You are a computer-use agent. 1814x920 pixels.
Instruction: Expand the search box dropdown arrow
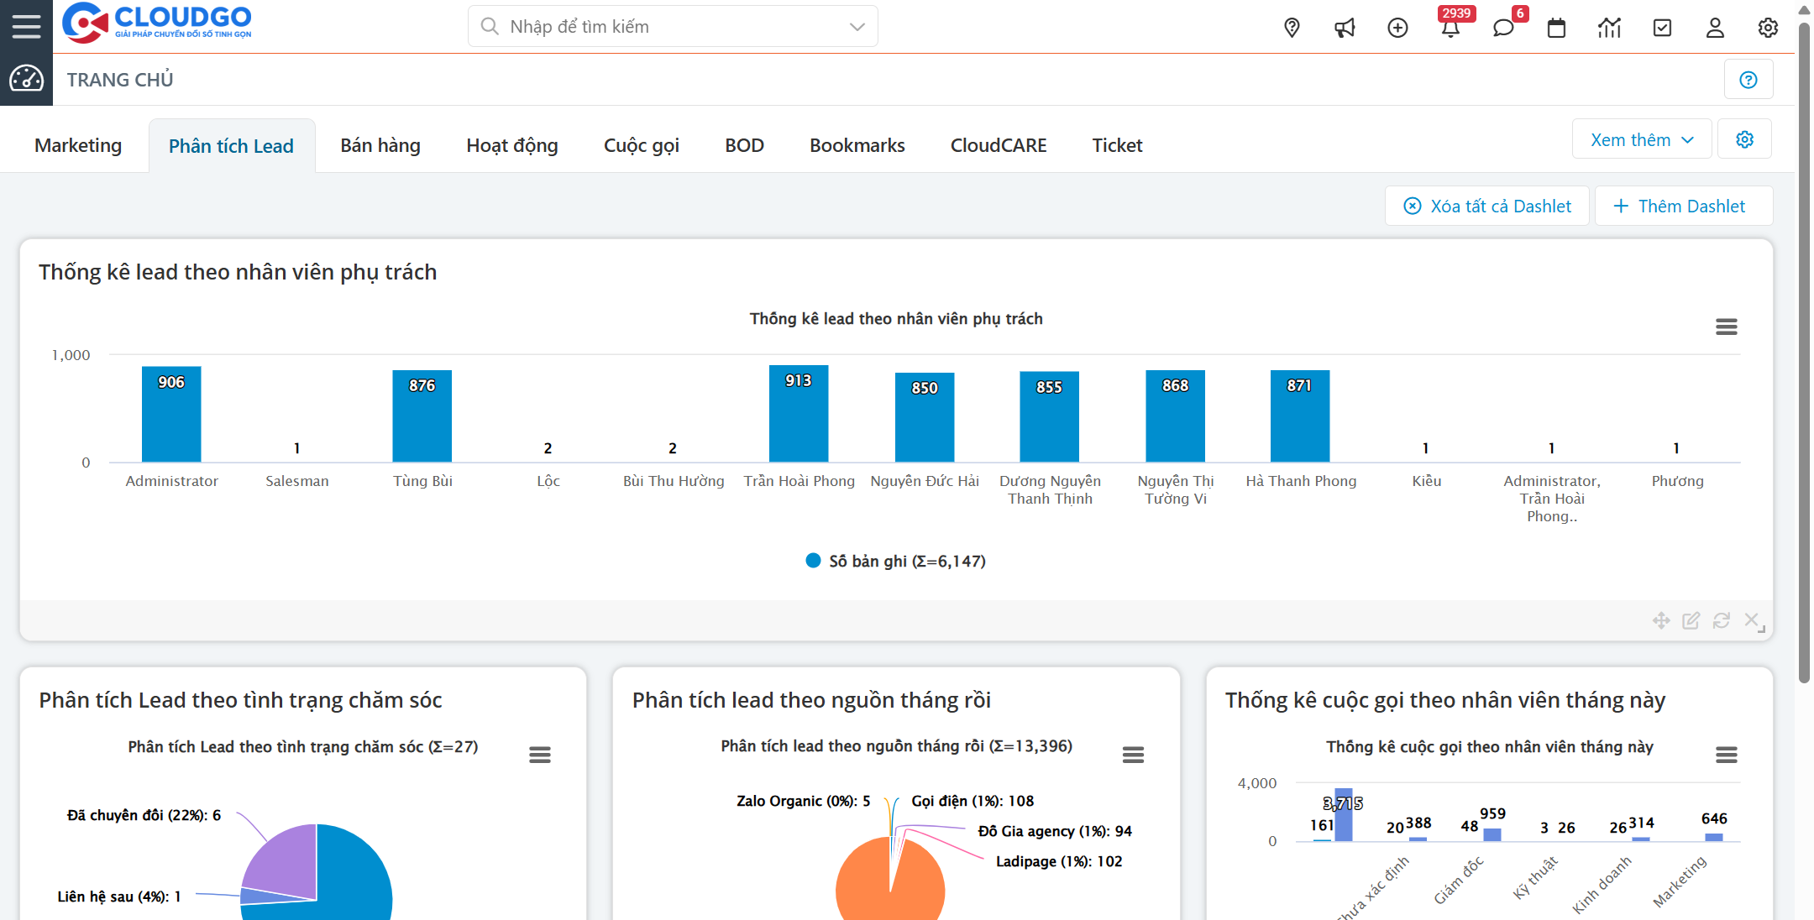(857, 27)
